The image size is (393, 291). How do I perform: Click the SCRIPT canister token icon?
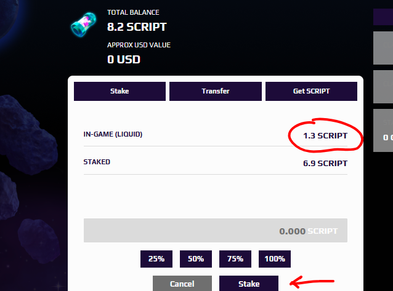(x=83, y=24)
